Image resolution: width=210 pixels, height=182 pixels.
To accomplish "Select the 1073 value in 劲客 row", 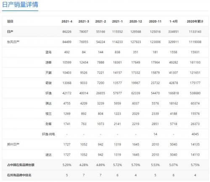I will (100, 124).
